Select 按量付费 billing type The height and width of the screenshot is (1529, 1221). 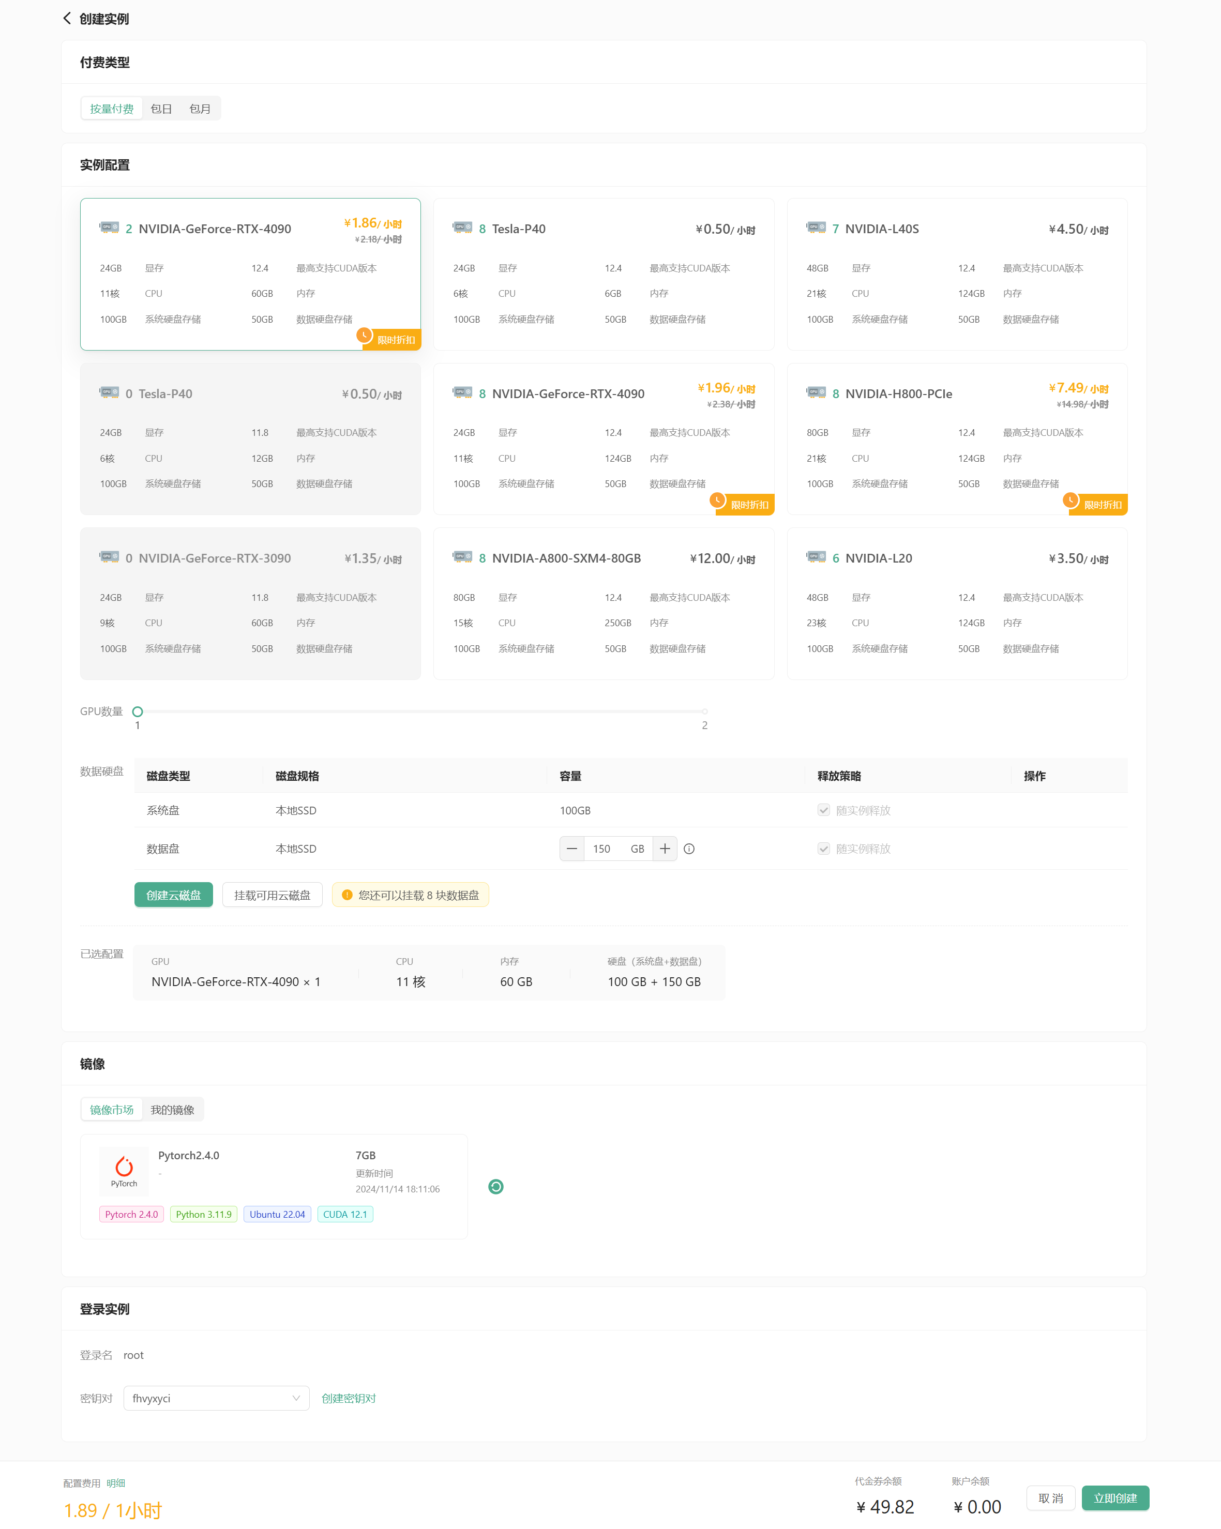pyautogui.click(x=111, y=109)
